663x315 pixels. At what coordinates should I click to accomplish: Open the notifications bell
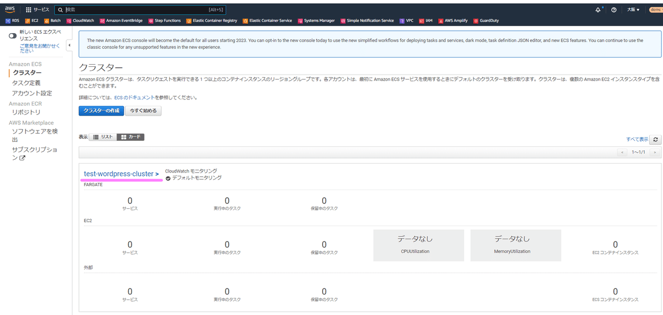[x=598, y=9]
